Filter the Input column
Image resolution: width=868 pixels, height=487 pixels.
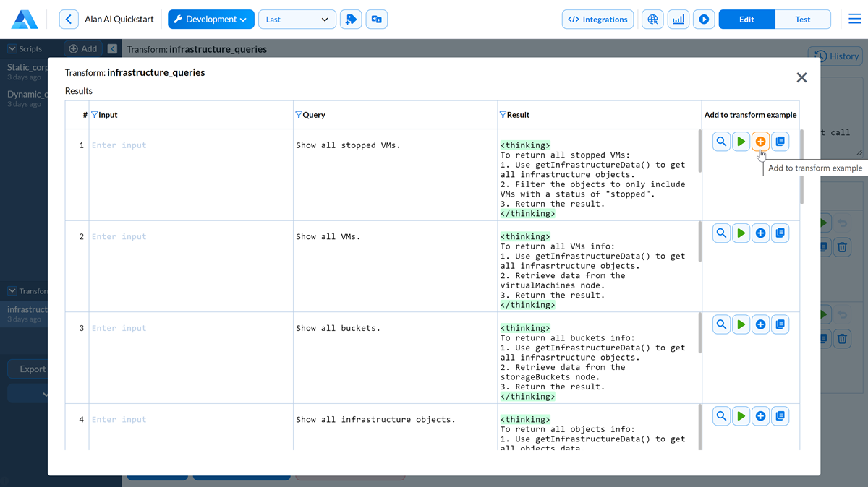tap(95, 115)
